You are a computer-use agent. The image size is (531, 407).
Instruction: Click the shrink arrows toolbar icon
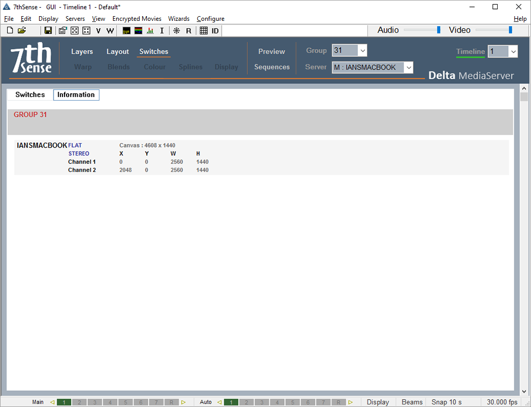pyautogui.click(x=86, y=31)
